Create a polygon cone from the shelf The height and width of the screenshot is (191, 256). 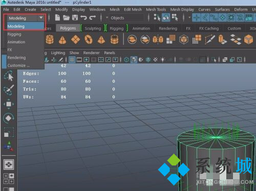[62, 40]
